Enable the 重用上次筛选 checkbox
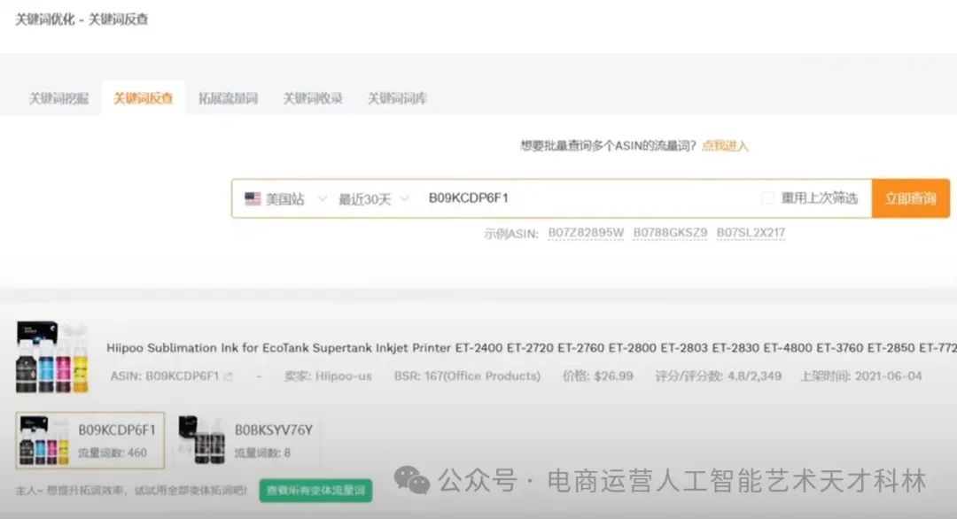This screenshot has height=519, width=957. click(767, 198)
